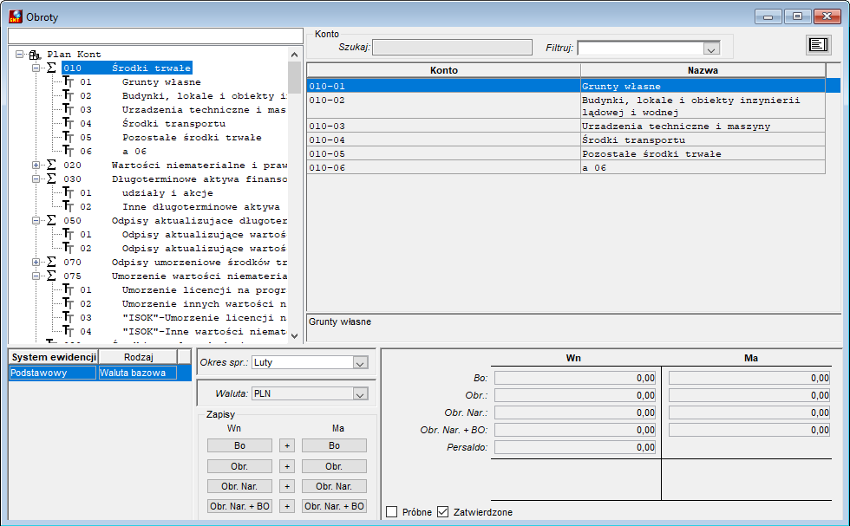Click the Ma Bo button
The image size is (850, 526).
(x=334, y=445)
